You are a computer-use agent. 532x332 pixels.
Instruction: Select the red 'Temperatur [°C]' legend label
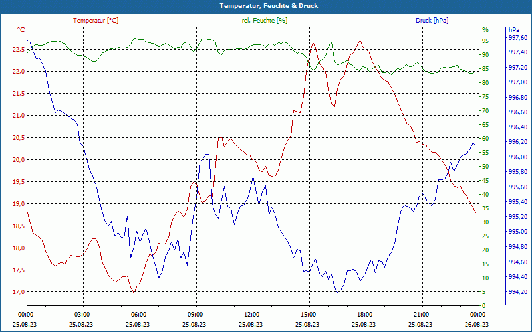(x=96, y=21)
